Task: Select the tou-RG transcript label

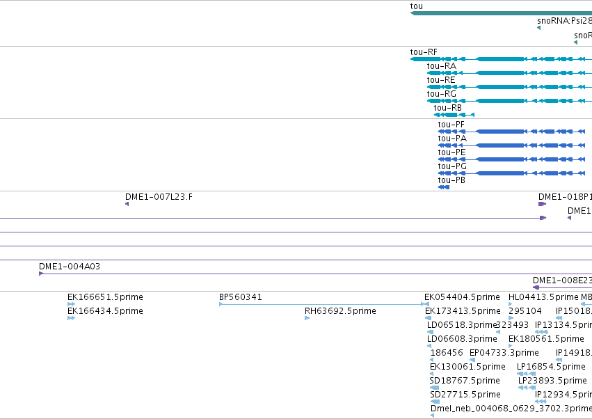Action: pos(441,94)
